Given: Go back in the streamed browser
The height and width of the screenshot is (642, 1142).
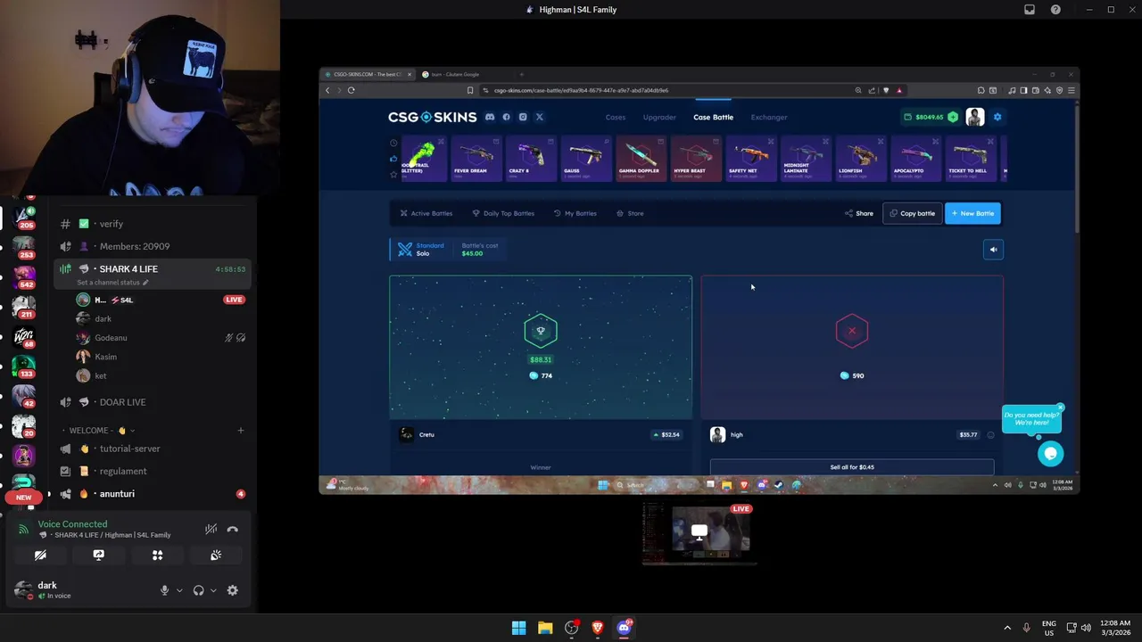Looking at the screenshot, I should point(327,90).
